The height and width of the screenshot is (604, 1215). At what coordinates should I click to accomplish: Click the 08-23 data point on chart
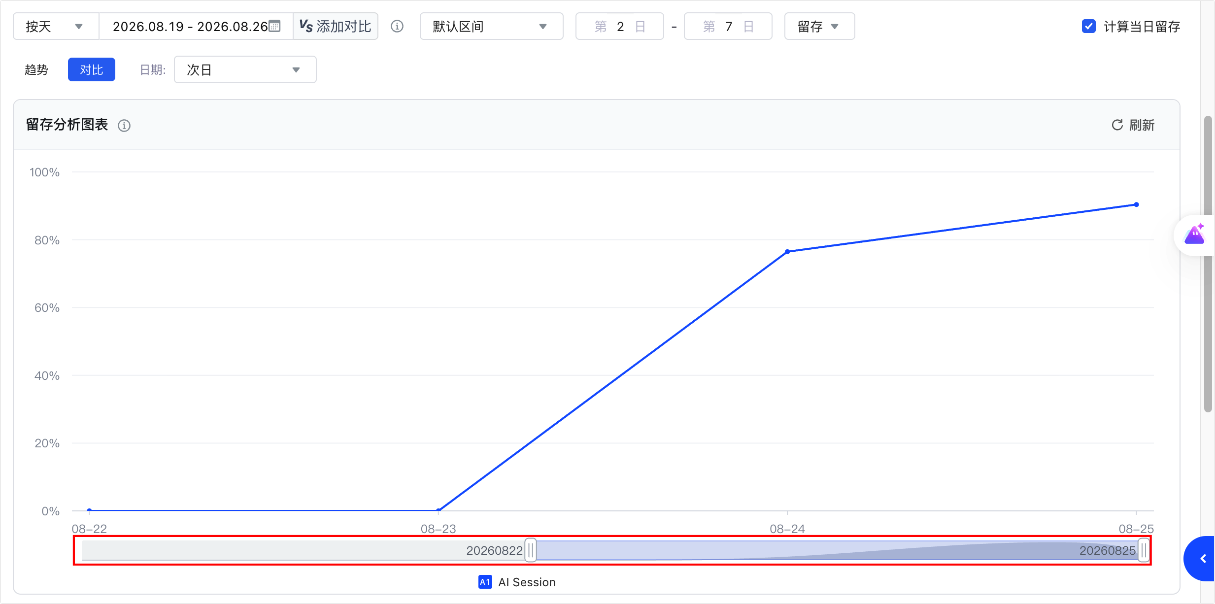[438, 510]
